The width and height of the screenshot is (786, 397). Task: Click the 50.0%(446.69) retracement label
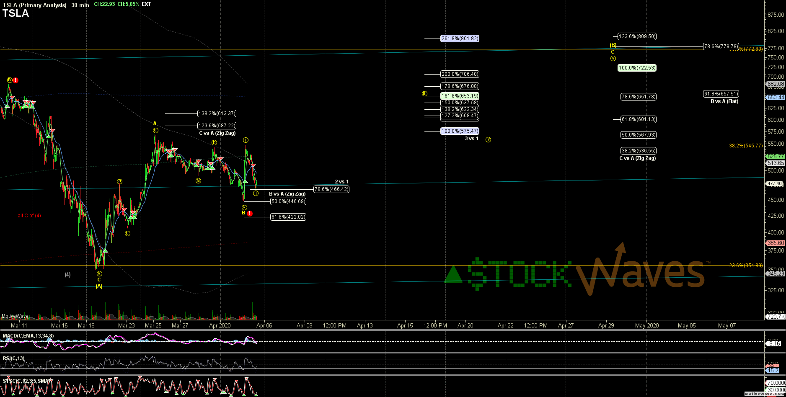click(288, 201)
